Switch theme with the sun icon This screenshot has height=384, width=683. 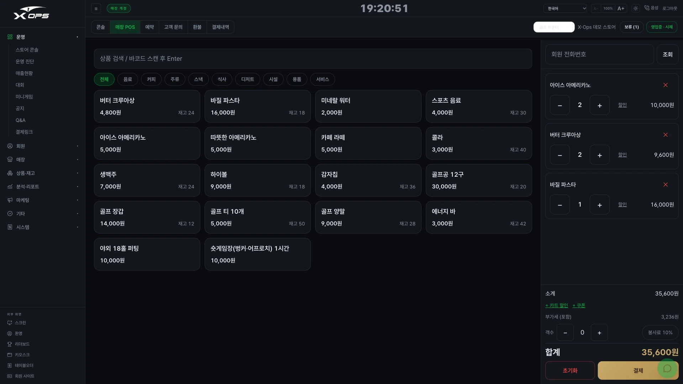(636, 8)
